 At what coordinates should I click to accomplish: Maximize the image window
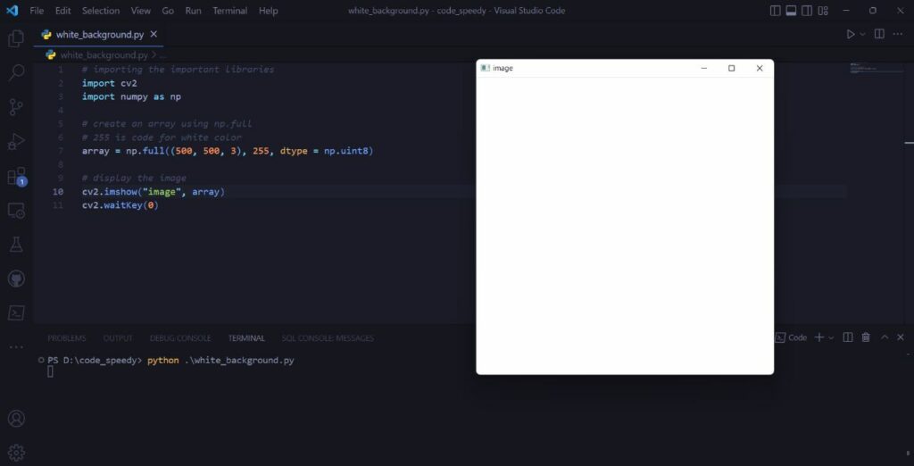pos(732,68)
